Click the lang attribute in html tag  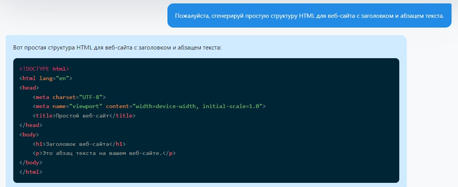coord(46,79)
